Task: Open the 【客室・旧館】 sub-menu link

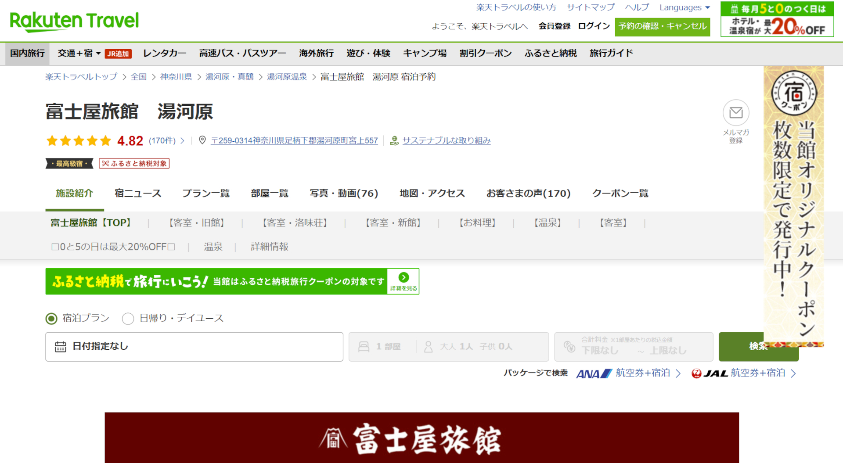Action: 197,223
